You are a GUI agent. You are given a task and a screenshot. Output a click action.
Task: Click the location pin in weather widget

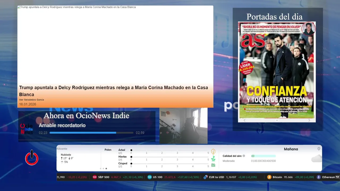click(319, 149)
